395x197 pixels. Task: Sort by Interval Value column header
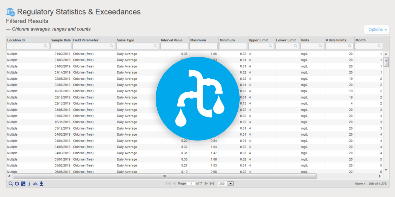pos(171,40)
